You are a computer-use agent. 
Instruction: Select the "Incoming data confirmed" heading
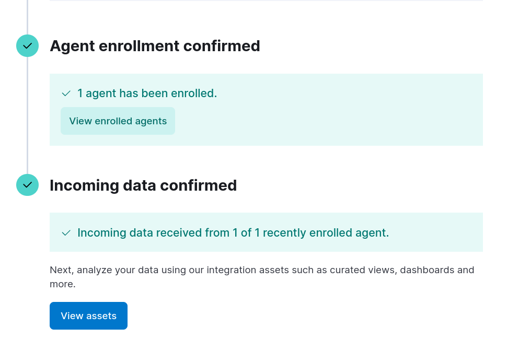tap(143, 185)
